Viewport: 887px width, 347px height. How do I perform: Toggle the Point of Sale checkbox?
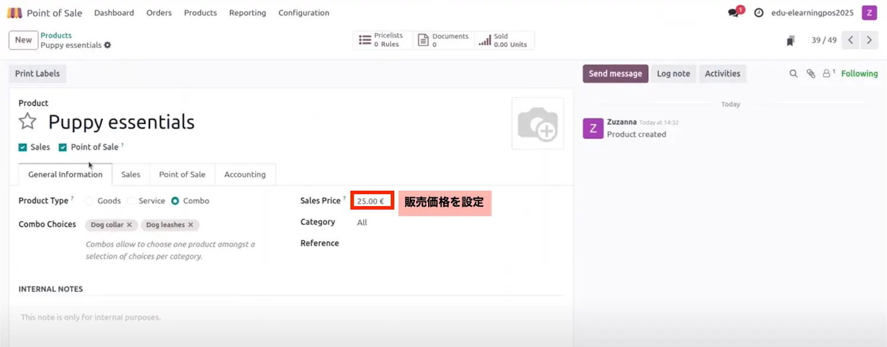62,147
